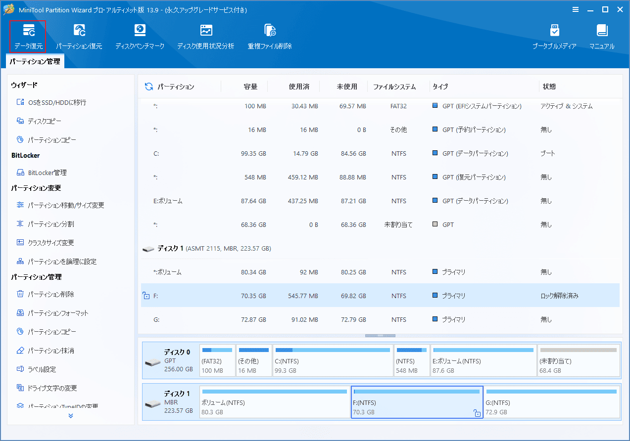Click the ディスク 1 MBR drive icon in disk map
630x441 pixels.
pyautogui.click(x=152, y=404)
